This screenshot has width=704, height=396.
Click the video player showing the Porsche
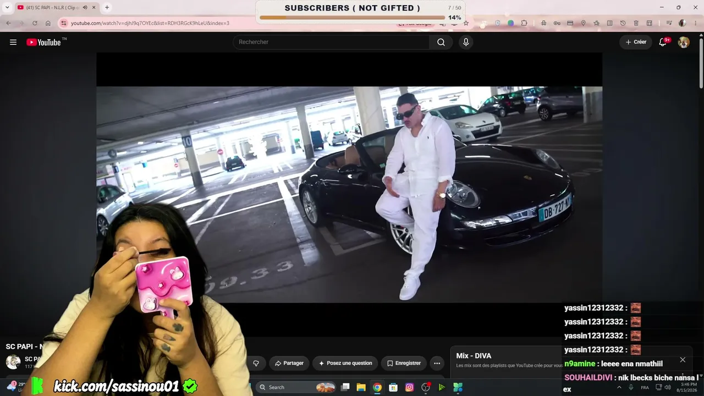pos(349,194)
